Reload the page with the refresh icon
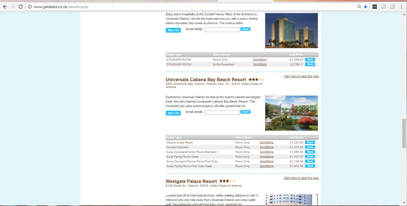 pos(21,7)
